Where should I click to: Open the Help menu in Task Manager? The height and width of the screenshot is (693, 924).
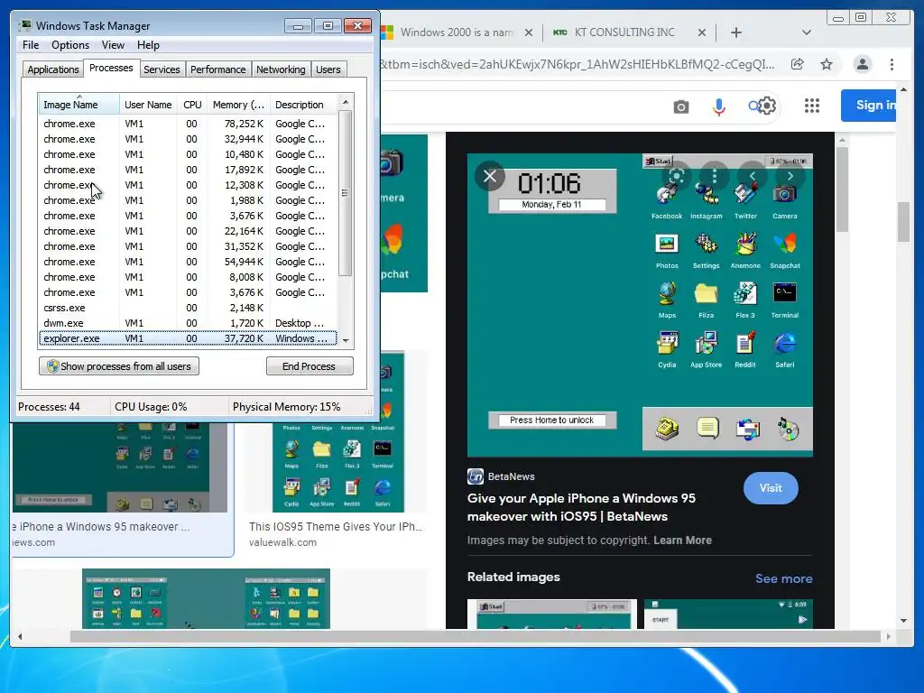click(148, 45)
